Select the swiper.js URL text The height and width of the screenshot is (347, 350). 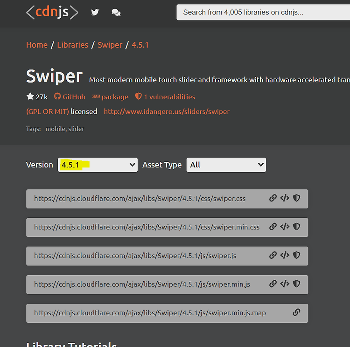(x=135, y=256)
